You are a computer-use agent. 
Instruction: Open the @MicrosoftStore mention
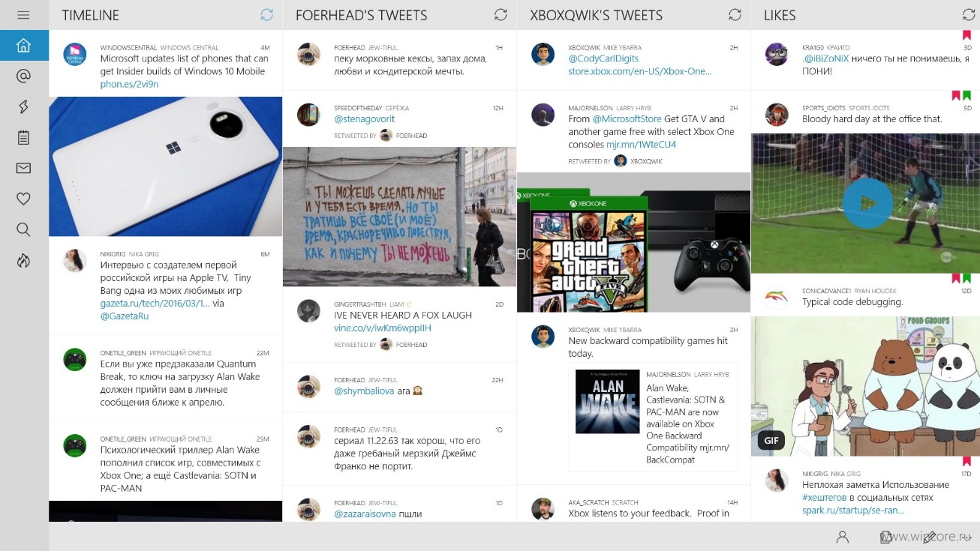click(627, 119)
